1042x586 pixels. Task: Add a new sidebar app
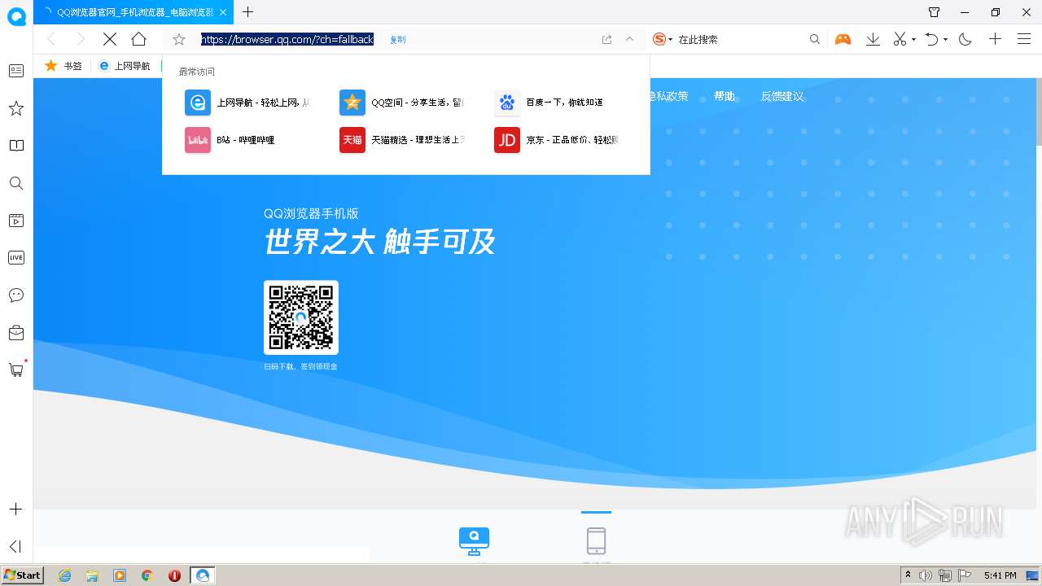[15, 509]
